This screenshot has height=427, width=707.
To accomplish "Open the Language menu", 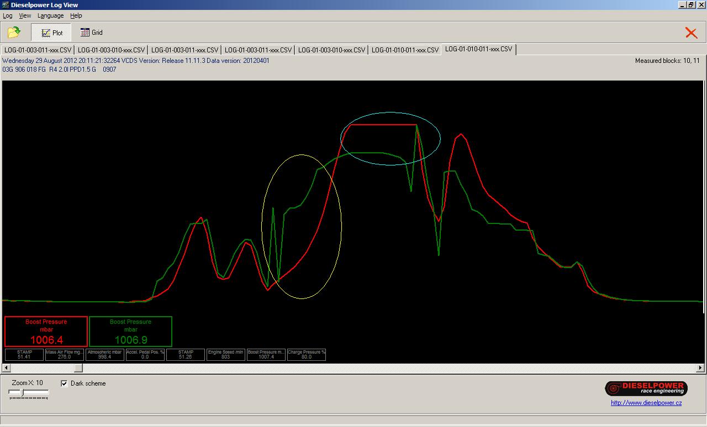I will (50, 15).
